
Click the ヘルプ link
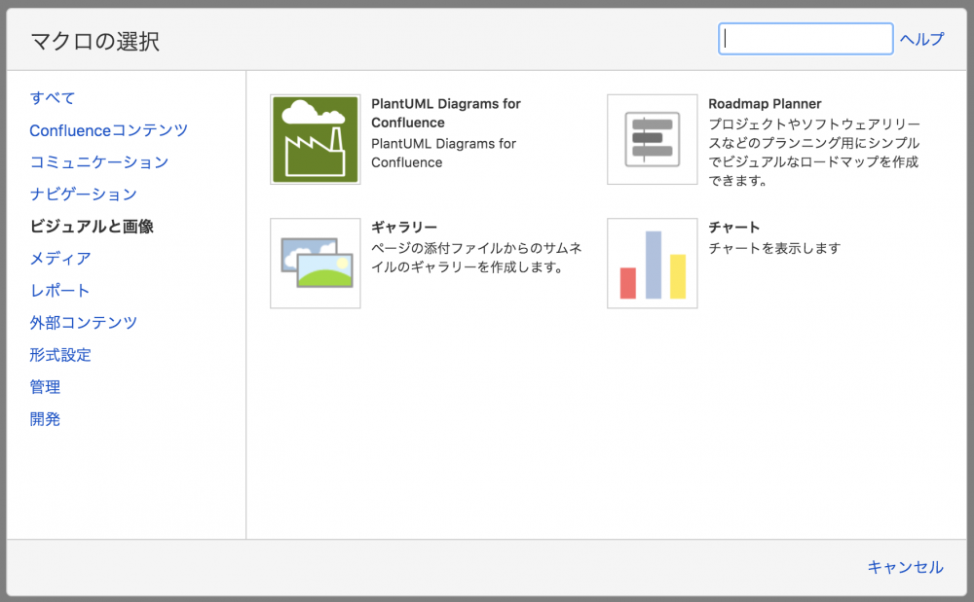tap(921, 39)
